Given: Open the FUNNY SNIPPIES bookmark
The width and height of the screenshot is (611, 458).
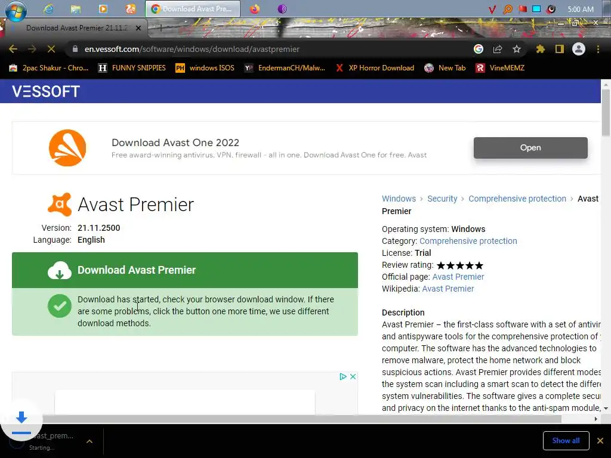Looking at the screenshot, I should [x=132, y=68].
